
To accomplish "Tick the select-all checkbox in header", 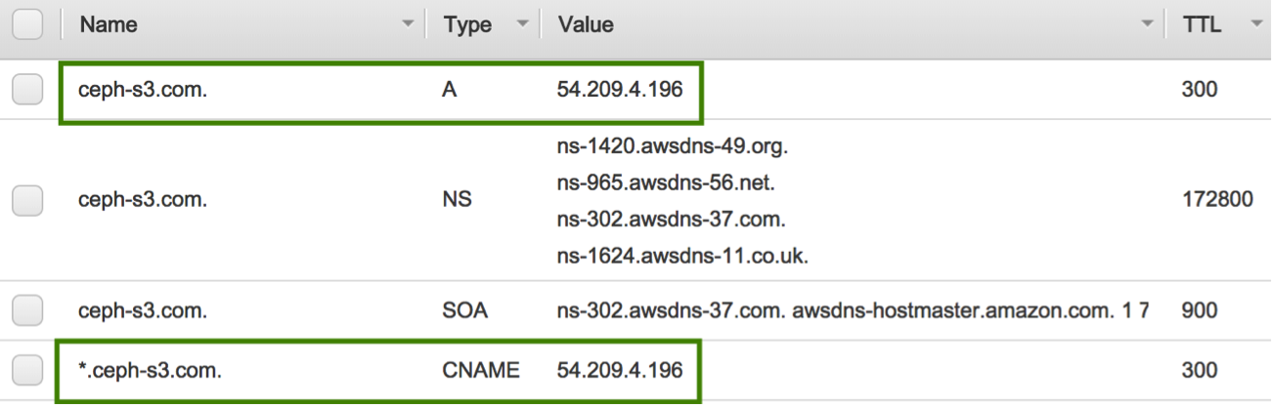I will (27, 24).
